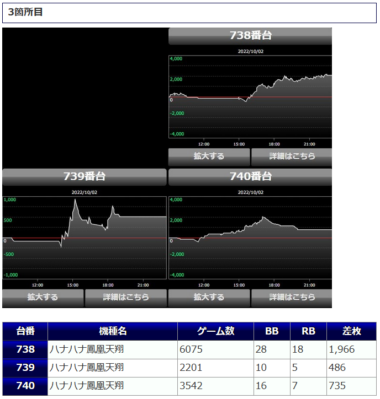This screenshot has width=380, height=399.
Task: Click the 740番台 slump graph
Action: click(x=250, y=238)
